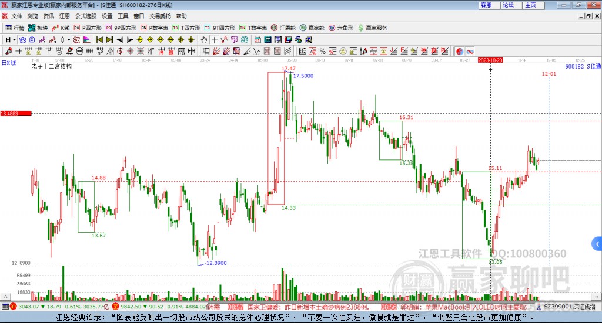This screenshot has width=602, height=323.
Task: Activate the crosshair cursor tool
Action: tap(214, 40)
